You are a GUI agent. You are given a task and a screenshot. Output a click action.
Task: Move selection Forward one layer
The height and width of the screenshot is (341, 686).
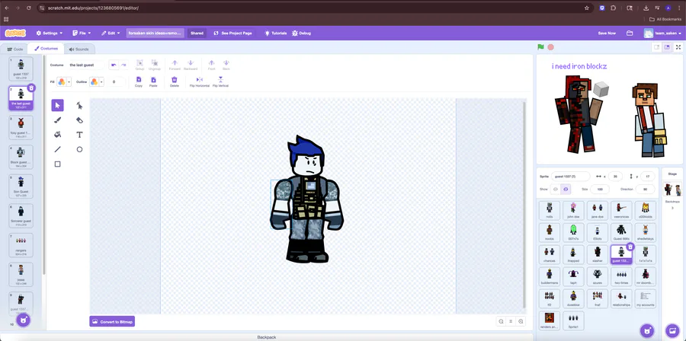click(x=175, y=63)
